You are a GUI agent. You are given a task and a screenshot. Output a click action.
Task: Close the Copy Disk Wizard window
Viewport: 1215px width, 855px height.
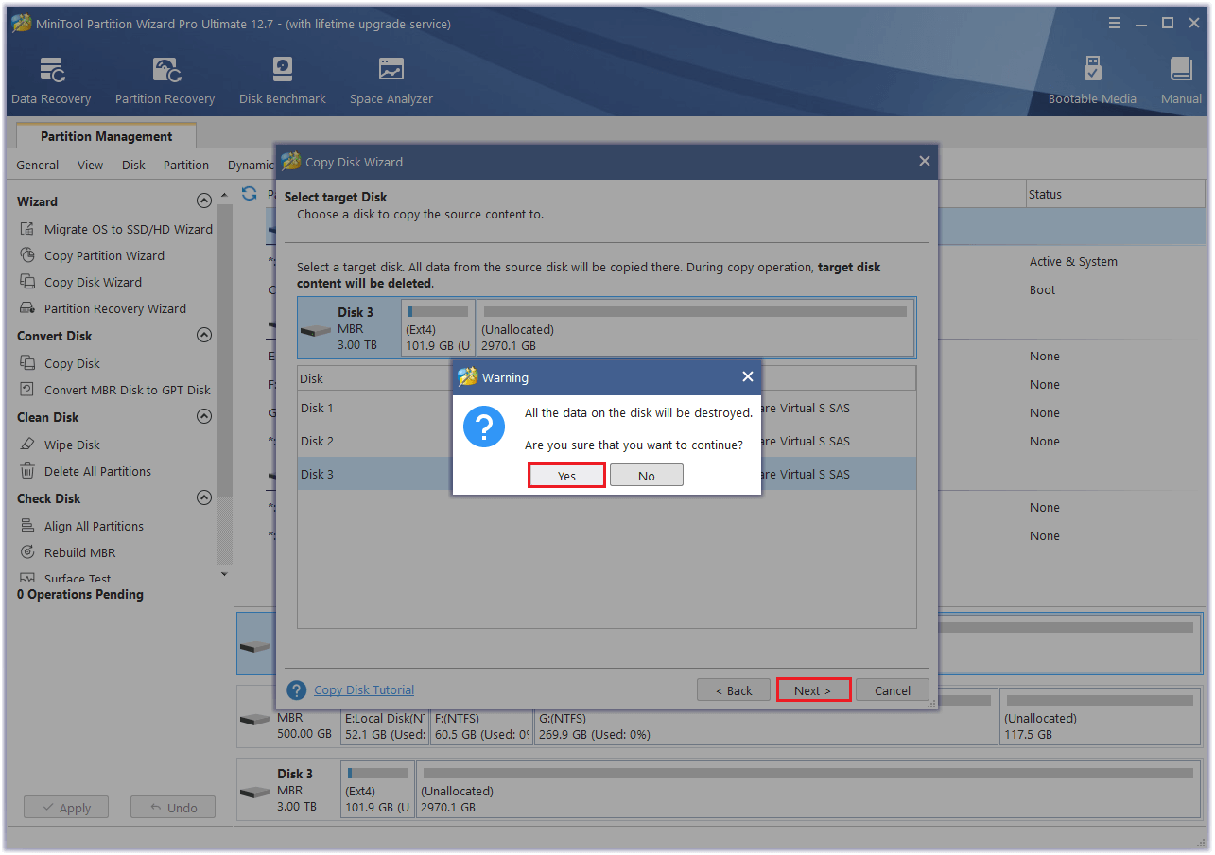click(x=925, y=162)
